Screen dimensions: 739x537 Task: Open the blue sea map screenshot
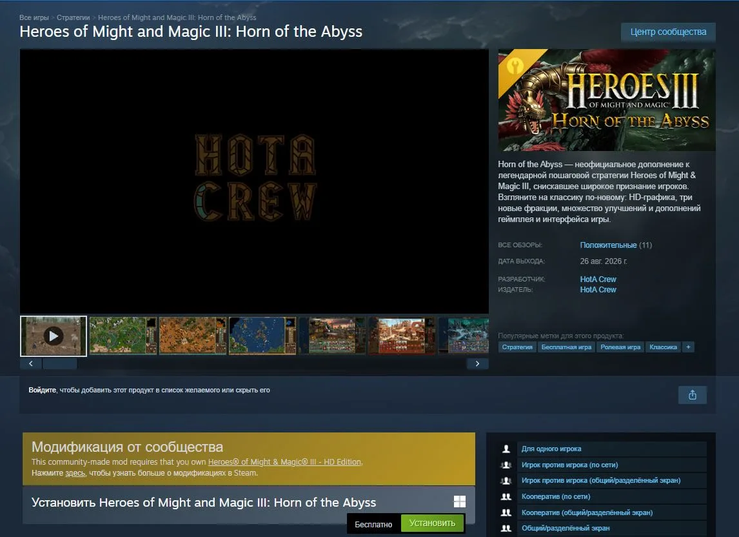point(262,336)
